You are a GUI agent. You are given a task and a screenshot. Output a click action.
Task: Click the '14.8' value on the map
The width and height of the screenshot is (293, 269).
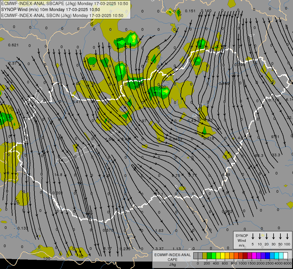coord(58,175)
